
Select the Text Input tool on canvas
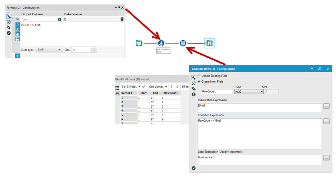tap(139, 43)
